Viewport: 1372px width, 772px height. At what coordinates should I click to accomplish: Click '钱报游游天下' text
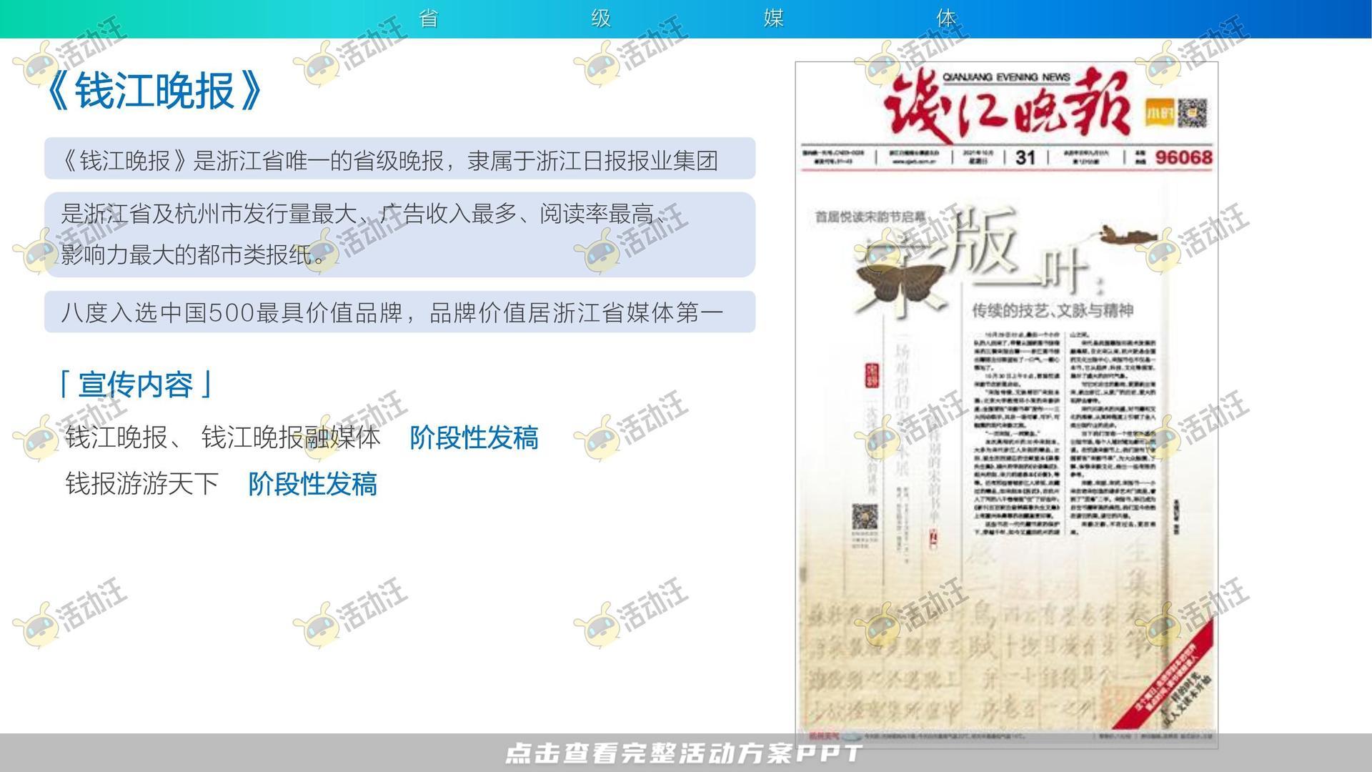pos(141,484)
